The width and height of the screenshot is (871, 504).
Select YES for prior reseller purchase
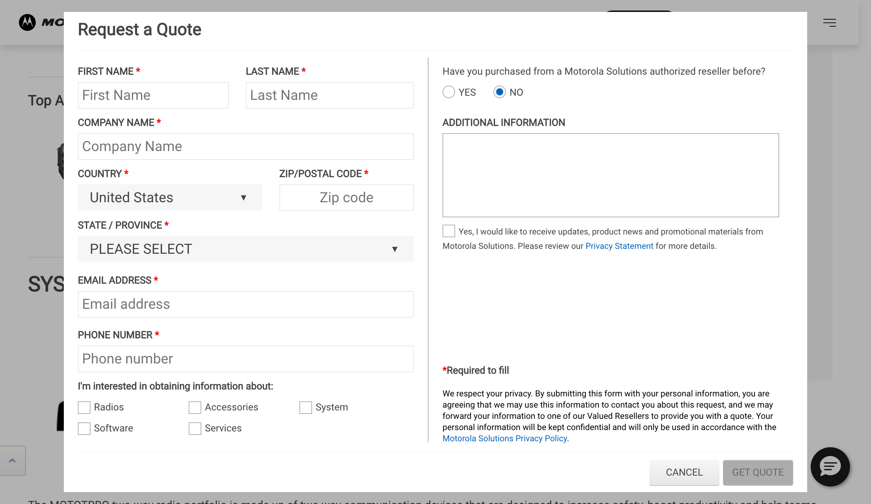pyautogui.click(x=448, y=92)
